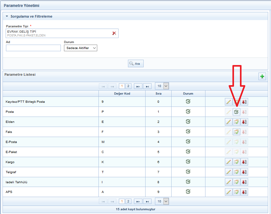Toggle the active status button in Posta row
The image size is (271, 214).
236,112
